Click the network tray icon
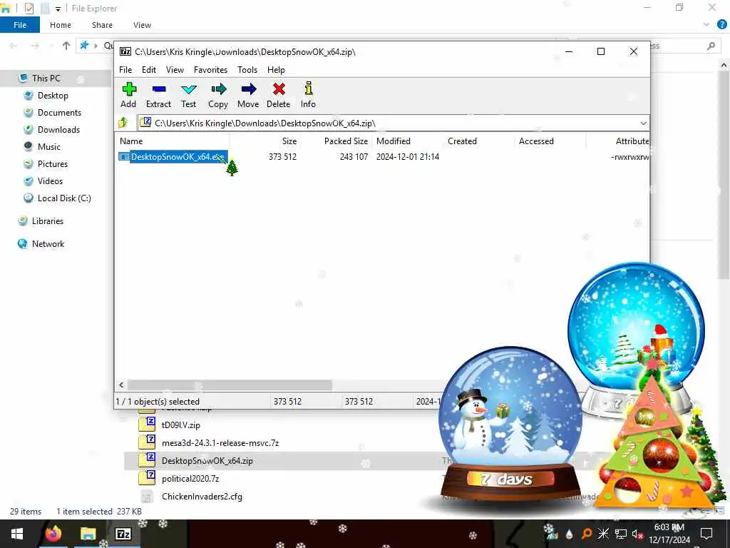The image size is (730, 548). (x=620, y=534)
